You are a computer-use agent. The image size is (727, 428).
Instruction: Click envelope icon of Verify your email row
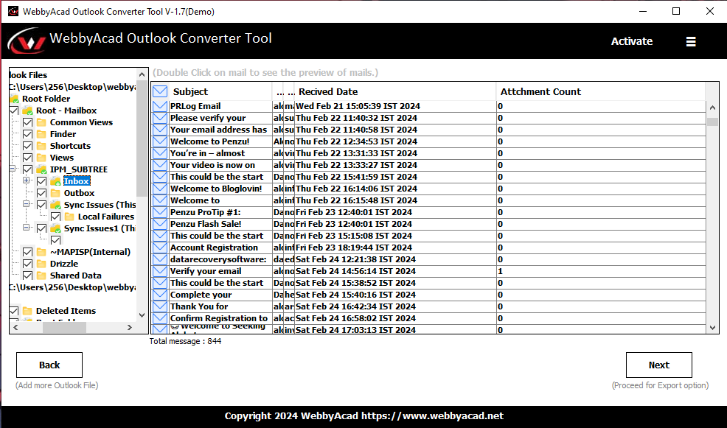coord(160,271)
